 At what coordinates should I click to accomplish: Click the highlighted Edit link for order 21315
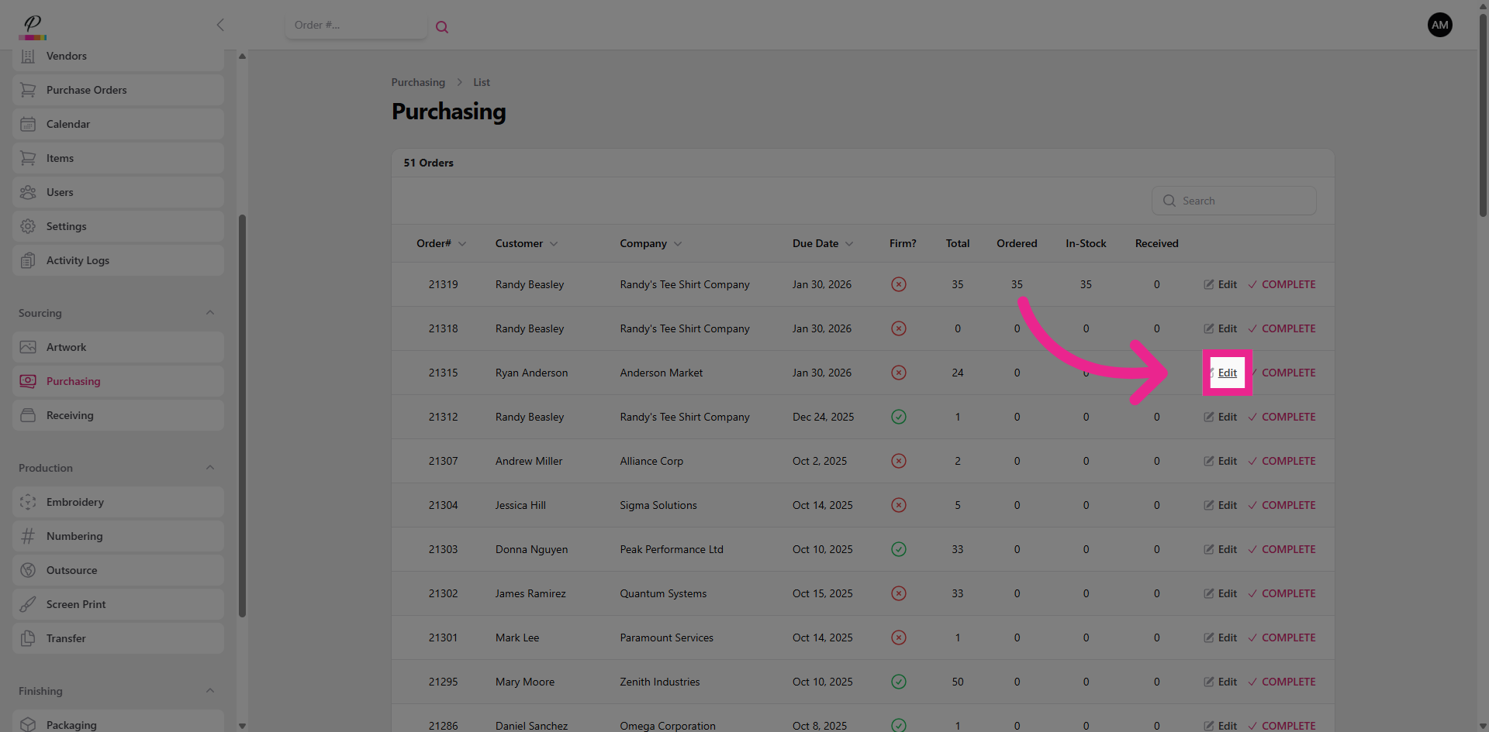(x=1227, y=373)
